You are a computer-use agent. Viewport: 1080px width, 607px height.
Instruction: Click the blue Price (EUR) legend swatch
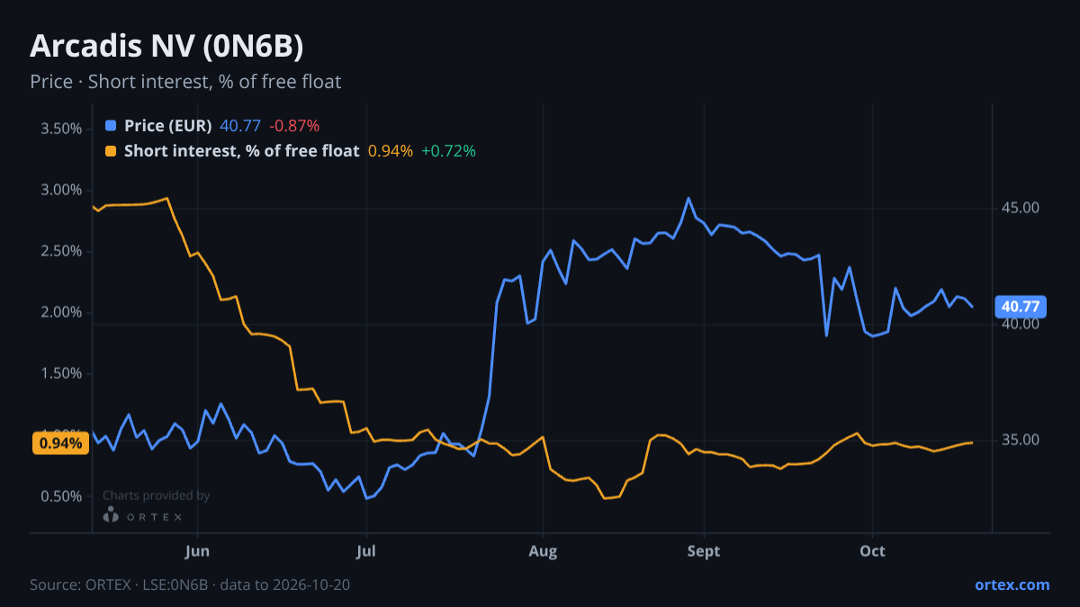pyautogui.click(x=111, y=126)
